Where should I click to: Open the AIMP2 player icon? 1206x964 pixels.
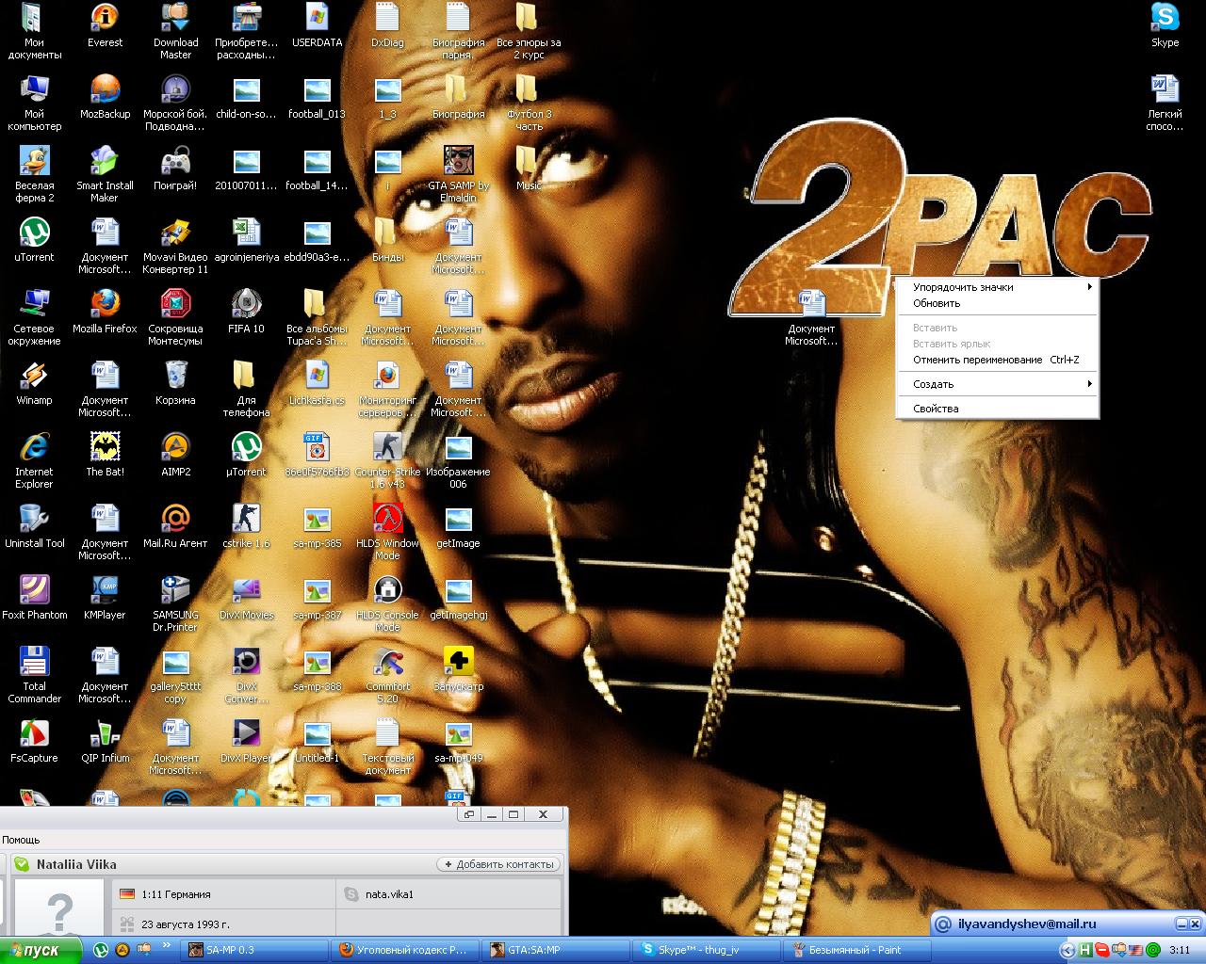coord(175,455)
